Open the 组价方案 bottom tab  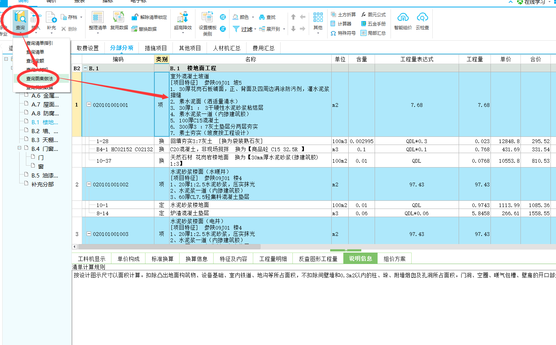pyautogui.click(x=395, y=259)
